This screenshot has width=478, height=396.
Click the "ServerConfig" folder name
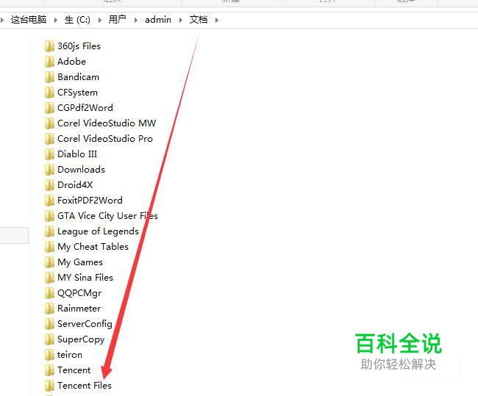(85, 325)
